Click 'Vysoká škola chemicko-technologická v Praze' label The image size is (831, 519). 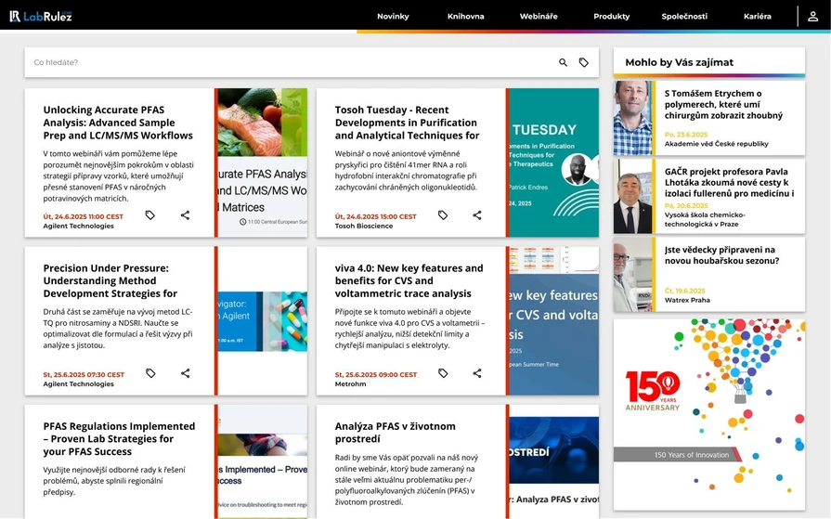705,219
